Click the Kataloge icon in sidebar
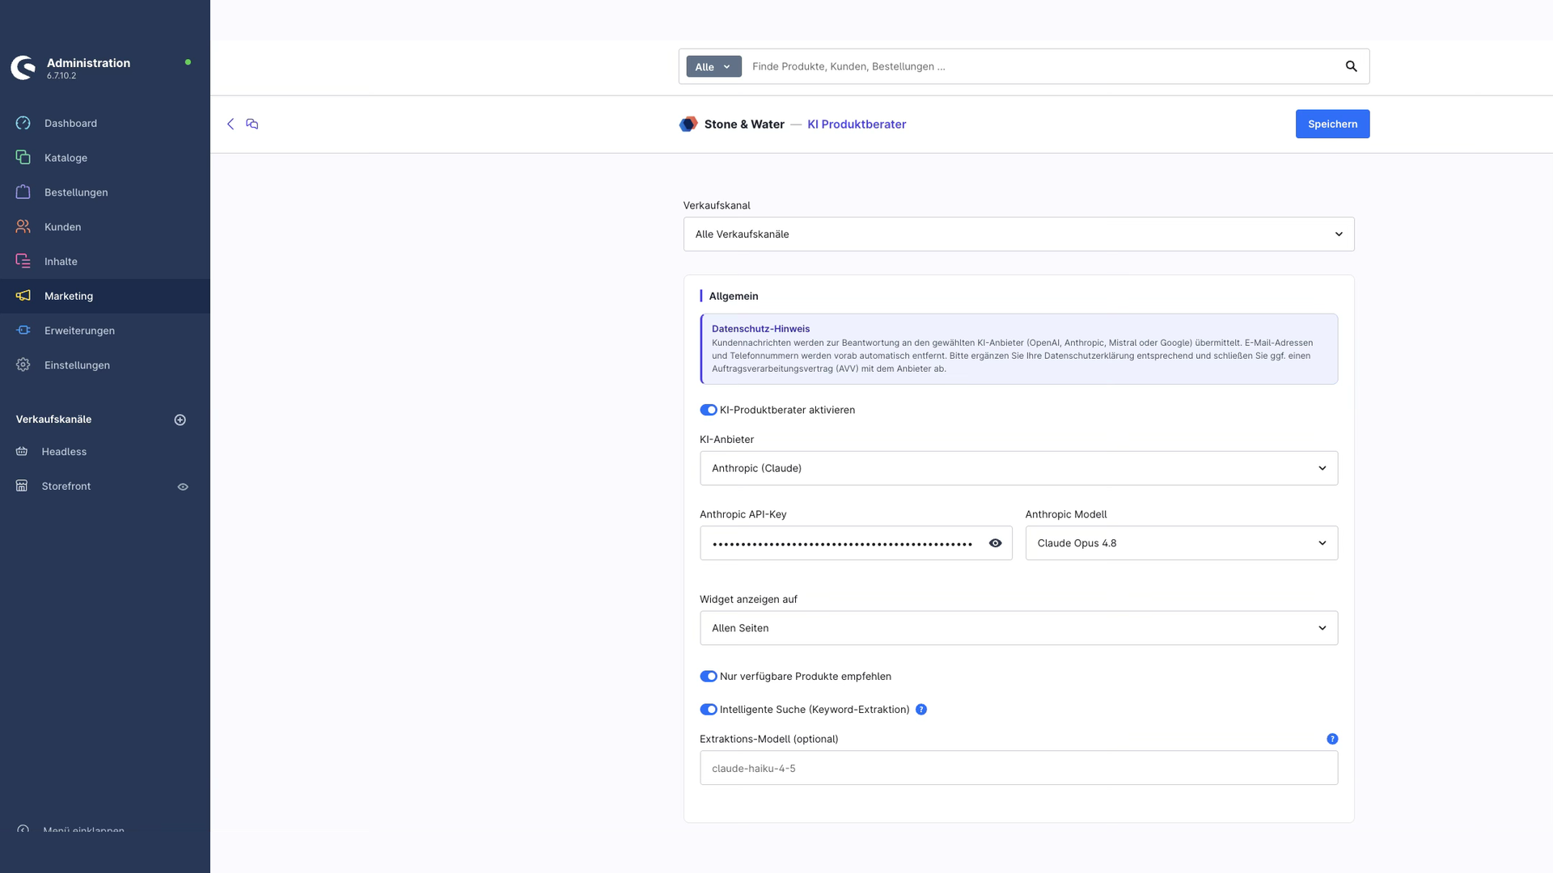 pyautogui.click(x=23, y=158)
